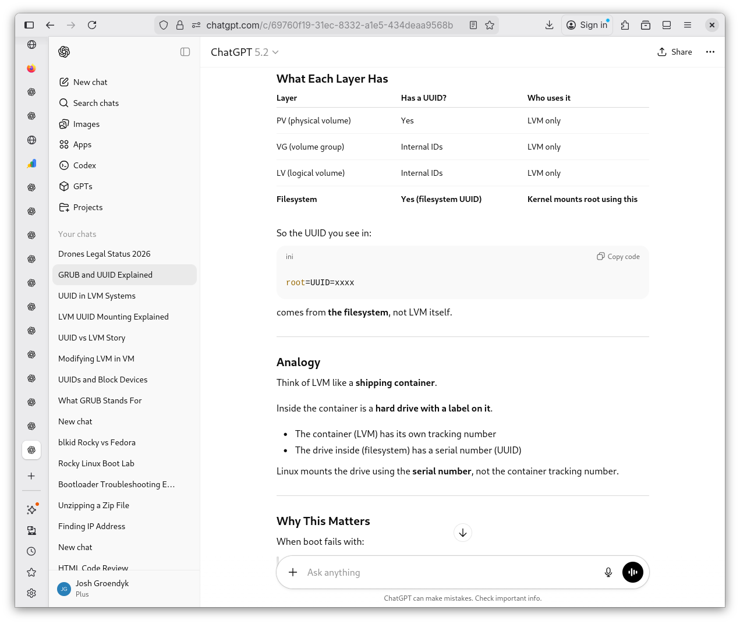Image resolution: width=740 pixels, height=624 pixels.
Task: Start voice mode with waveform button
Action: pos(632,572)
